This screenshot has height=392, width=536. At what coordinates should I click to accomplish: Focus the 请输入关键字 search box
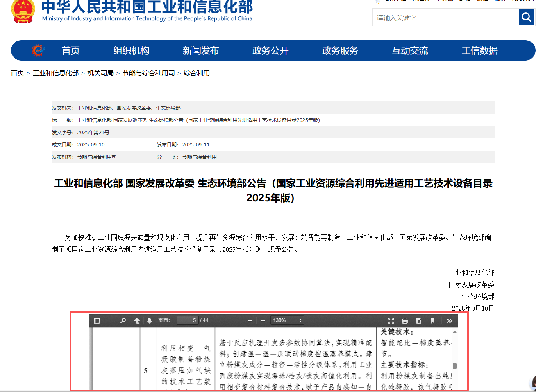[445, 18]
